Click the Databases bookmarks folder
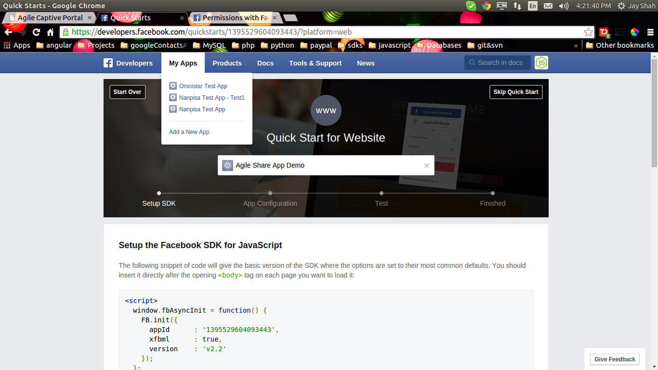The height and width of the screenshot is (370, 658). 439,45
